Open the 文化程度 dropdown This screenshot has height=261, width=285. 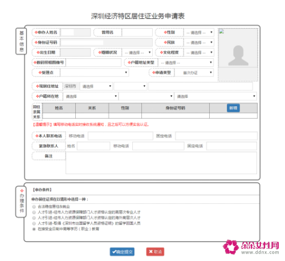point(199,53)
